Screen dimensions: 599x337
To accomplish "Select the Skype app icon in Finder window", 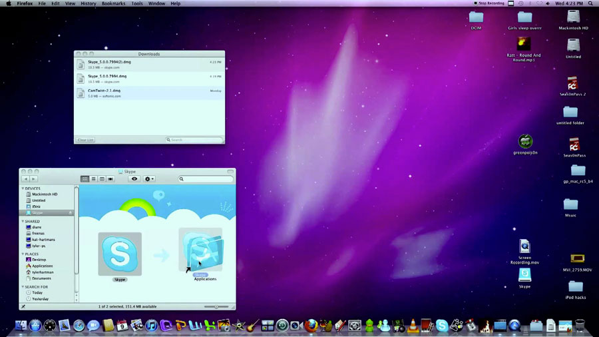I will 120,254.
